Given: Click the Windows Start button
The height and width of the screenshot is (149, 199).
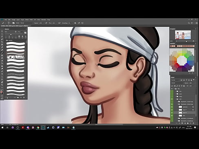Looking at the screenshot, I should pos(2,127).
